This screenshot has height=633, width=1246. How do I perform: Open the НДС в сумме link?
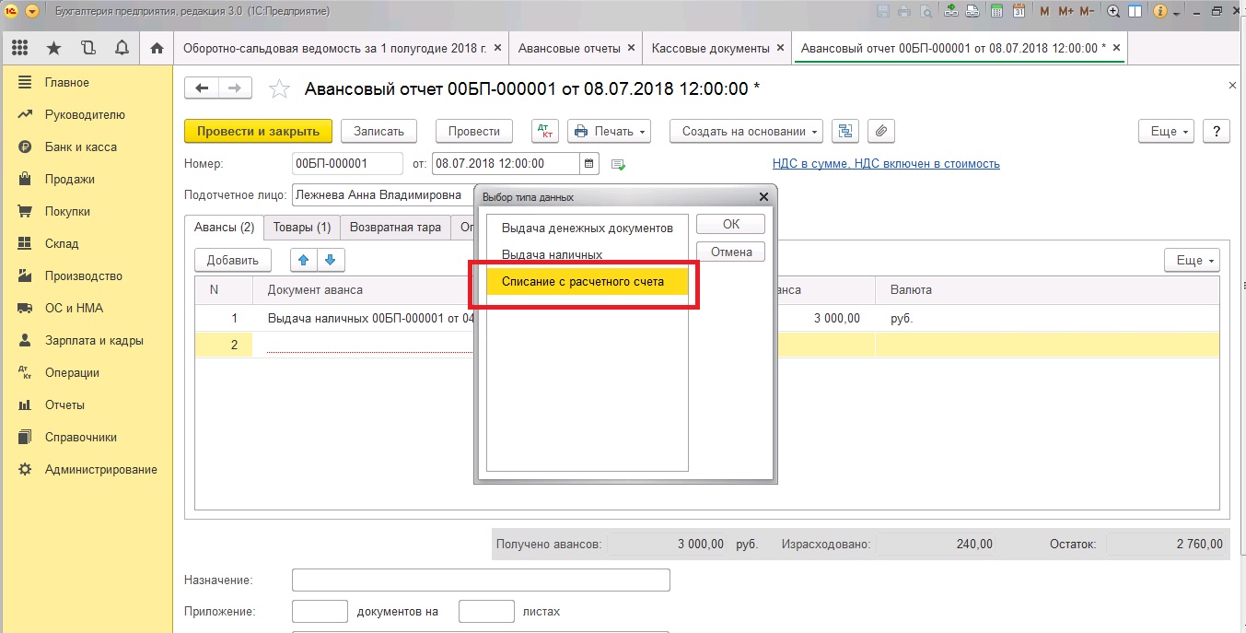(885, 164)
